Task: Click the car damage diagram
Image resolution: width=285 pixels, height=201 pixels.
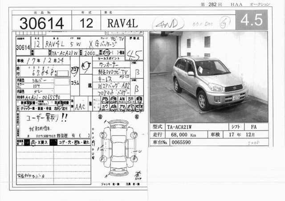Action: click(x=119, y=149)
